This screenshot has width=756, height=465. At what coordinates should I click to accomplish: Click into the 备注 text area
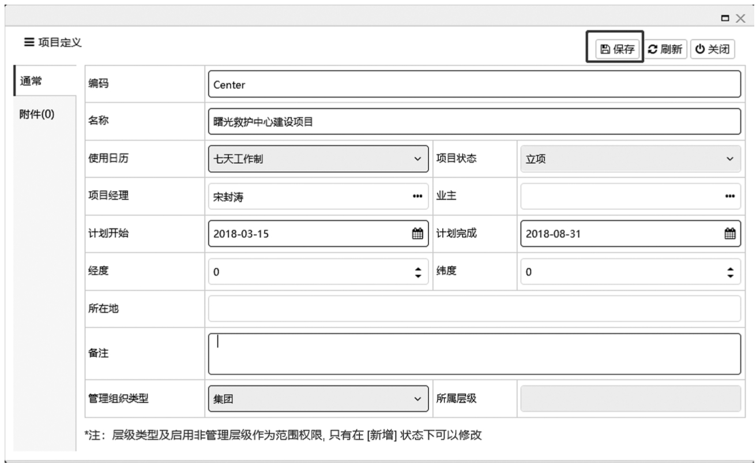473,354
